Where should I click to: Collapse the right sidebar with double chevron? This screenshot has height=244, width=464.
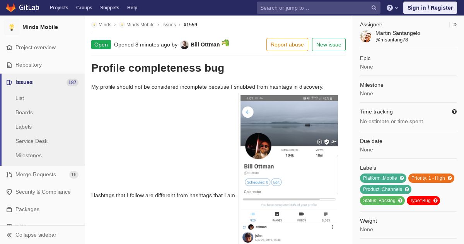tap(455, 24)
